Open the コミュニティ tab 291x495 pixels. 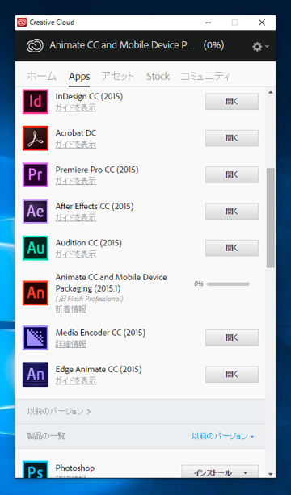205,76
